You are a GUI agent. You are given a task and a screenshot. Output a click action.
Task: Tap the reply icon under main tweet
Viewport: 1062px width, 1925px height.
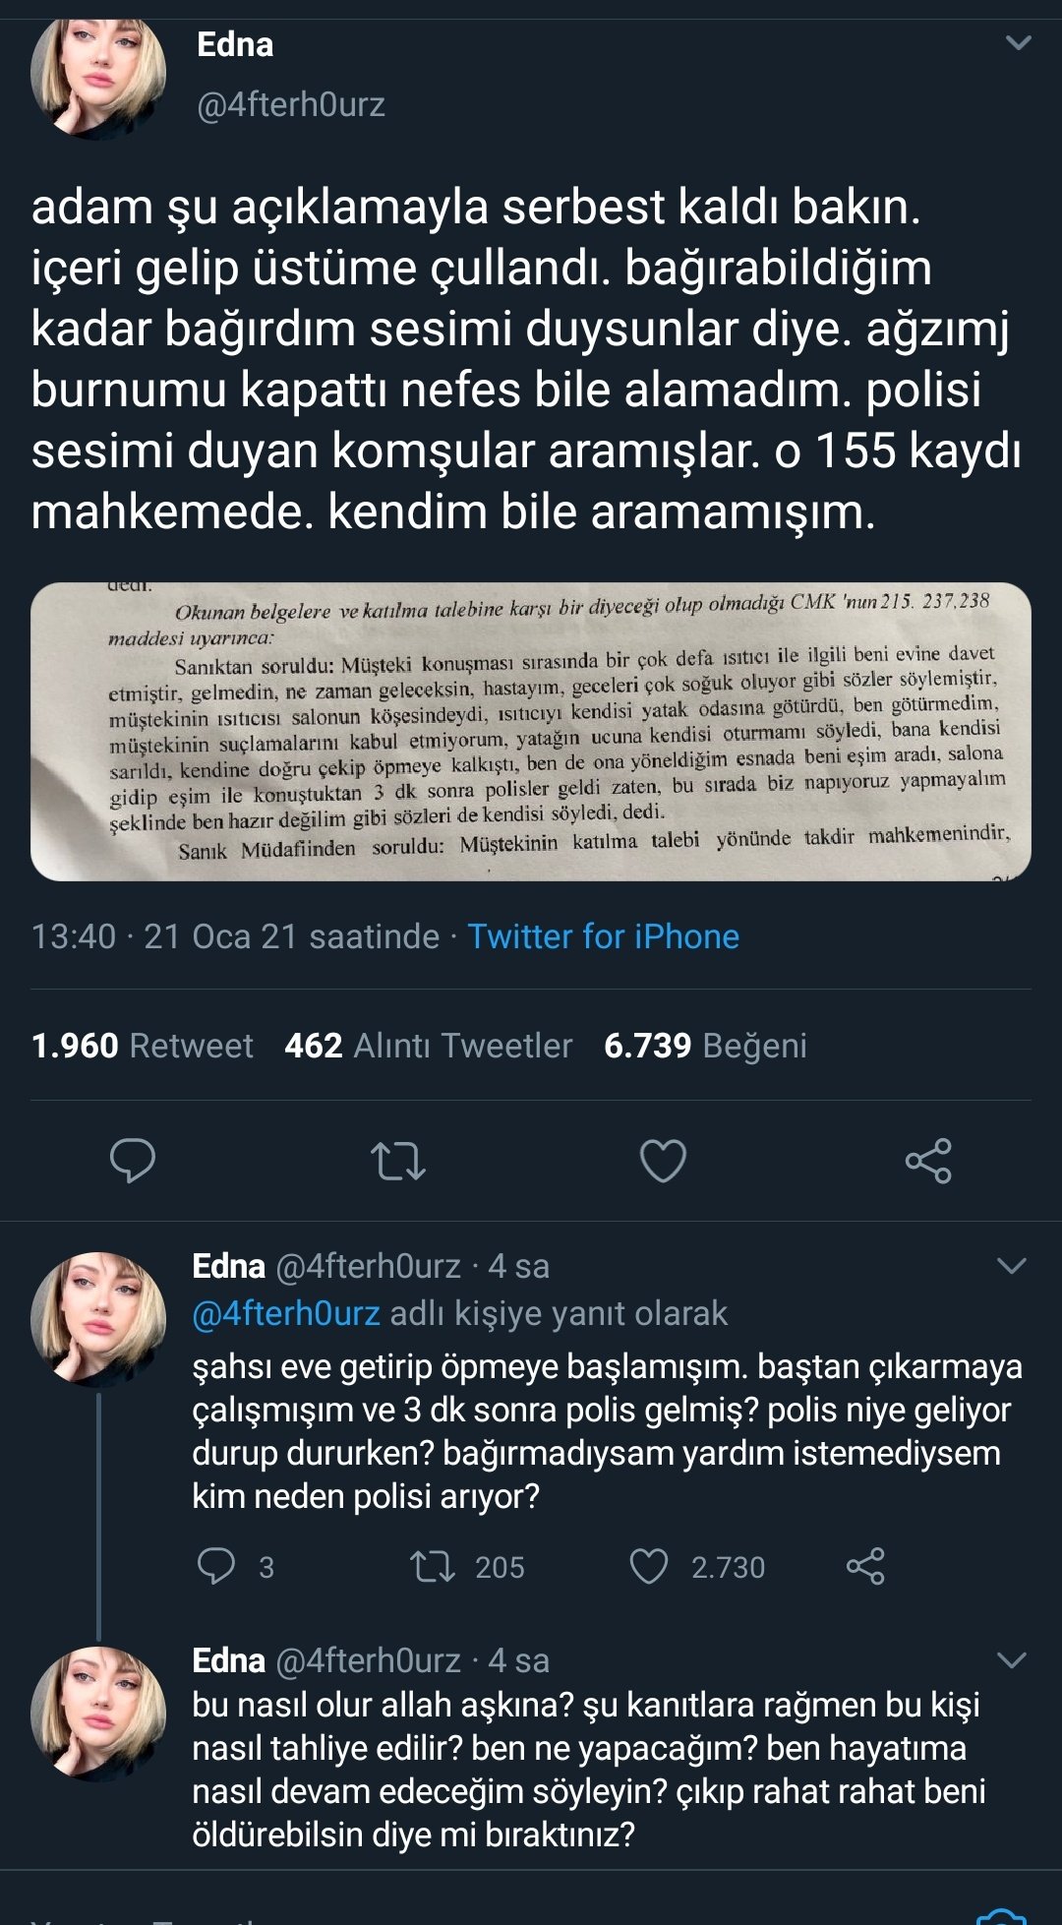(x=133, y=1161)
